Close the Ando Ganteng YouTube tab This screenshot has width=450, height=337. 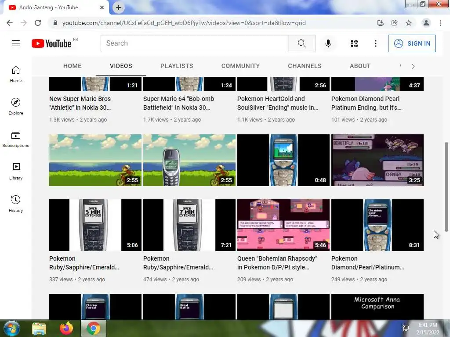[102, 7]
